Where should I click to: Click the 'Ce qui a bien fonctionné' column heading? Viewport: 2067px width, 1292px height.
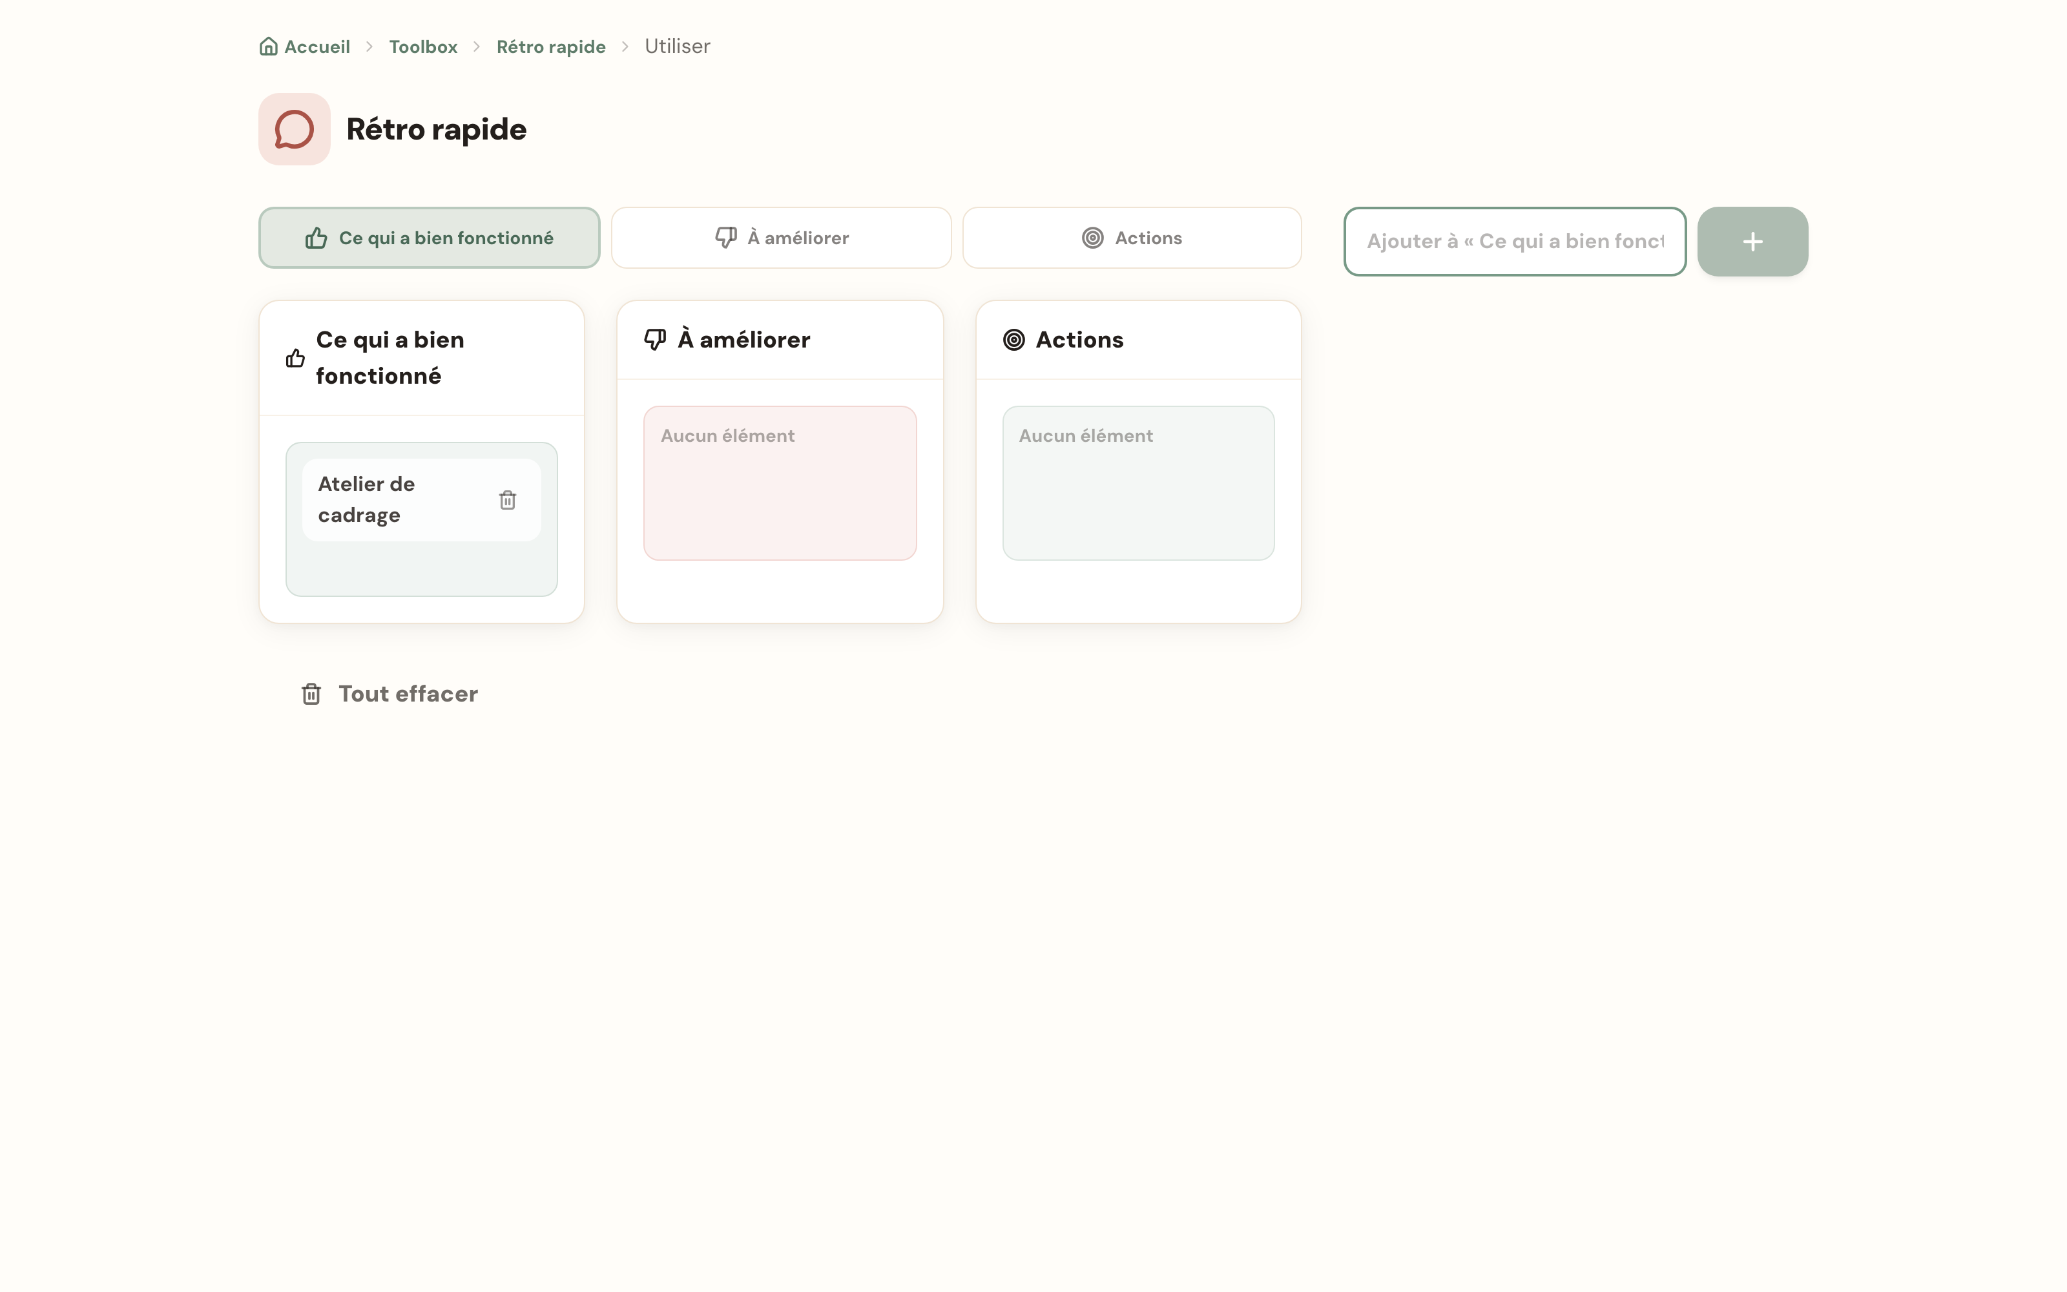(390, 358)
